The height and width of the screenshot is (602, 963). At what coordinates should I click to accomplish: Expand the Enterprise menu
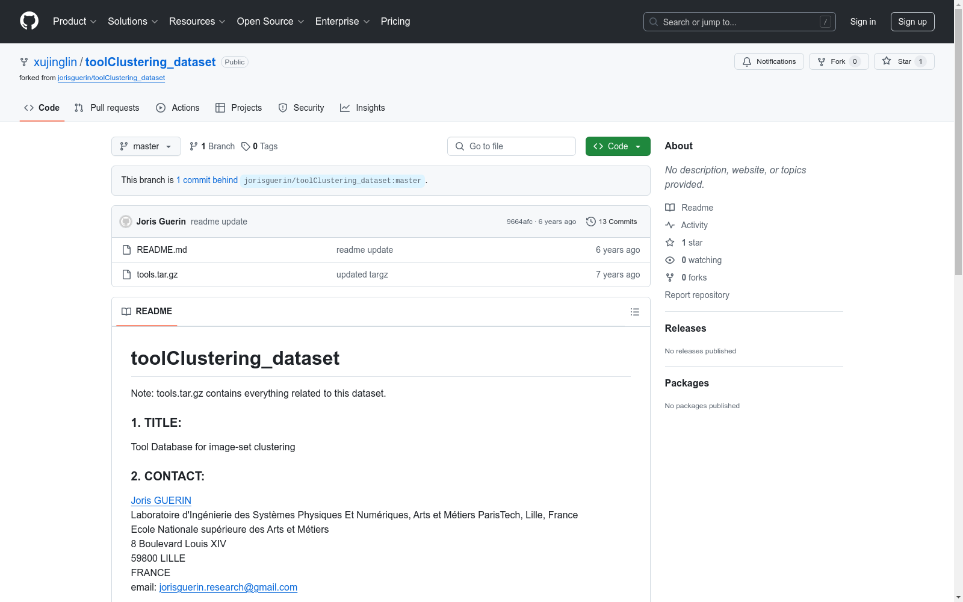click(342, 22)
